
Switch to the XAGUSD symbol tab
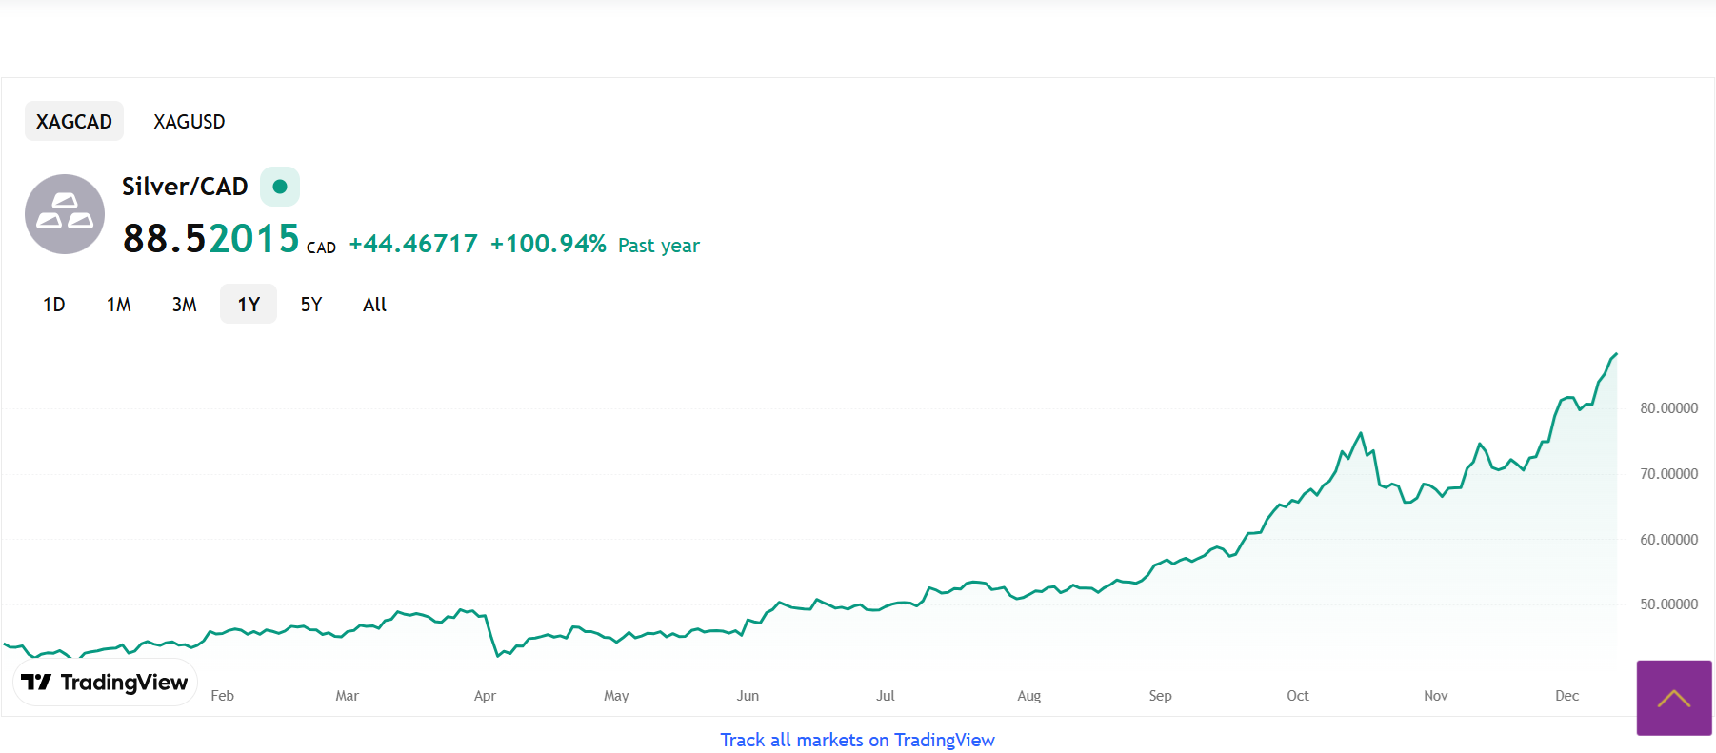tap(190, 122)
